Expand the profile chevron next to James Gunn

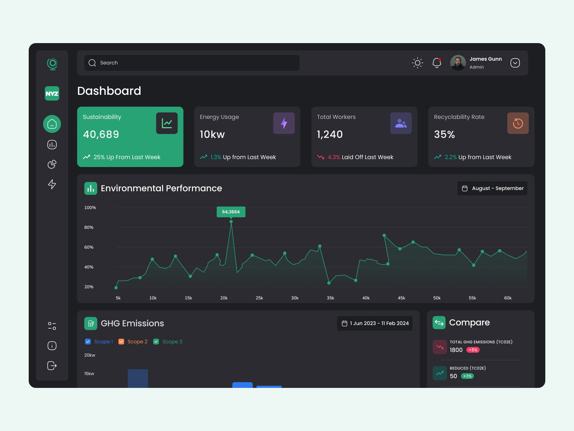515,63
